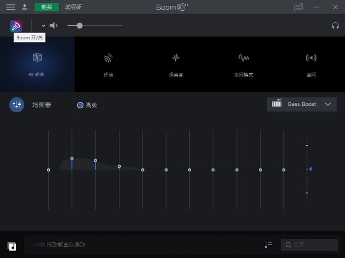This screenshot has width=345, height=258.
Task: Click the ambience signal waves icon
Action: (108, 58)
